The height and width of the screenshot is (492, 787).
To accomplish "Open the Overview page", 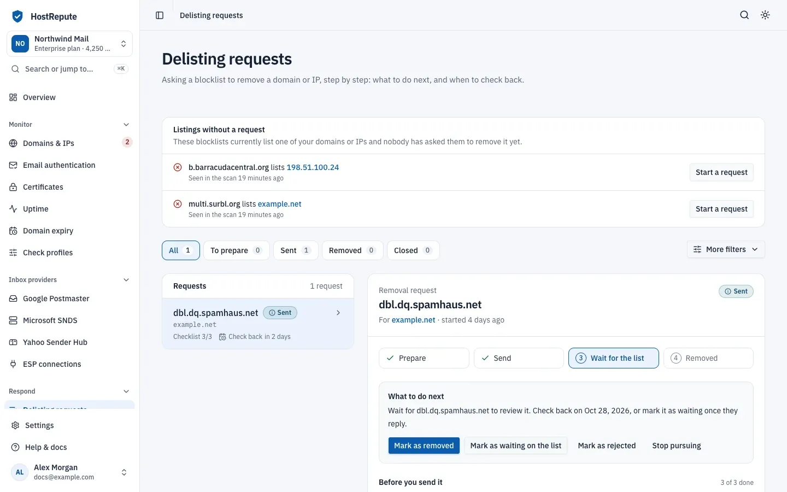I will [69, 97].
